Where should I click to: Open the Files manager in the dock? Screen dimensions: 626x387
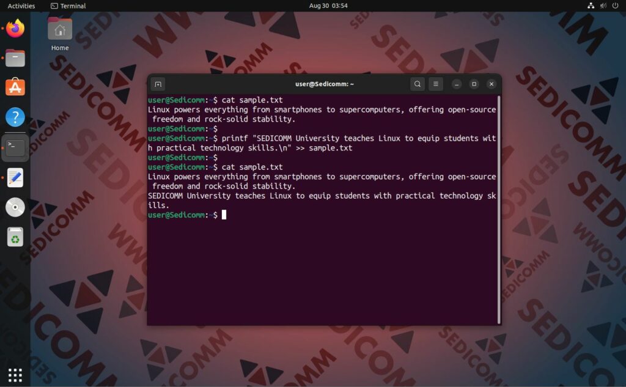[15, 58]
